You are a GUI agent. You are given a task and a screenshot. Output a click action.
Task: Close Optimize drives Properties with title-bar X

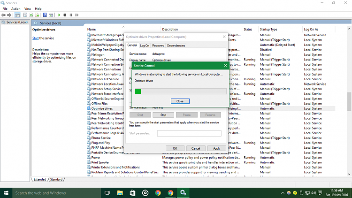coord(224,37)
